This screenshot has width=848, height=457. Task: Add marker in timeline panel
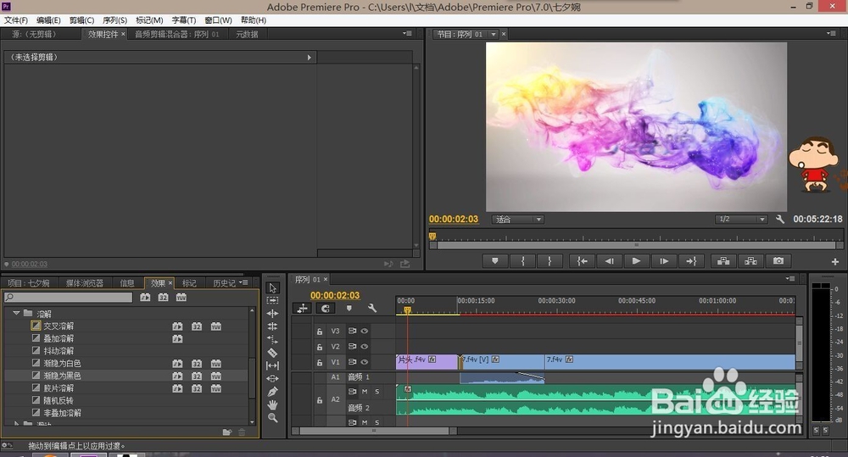pyautogui.click(x=349, y=308)
